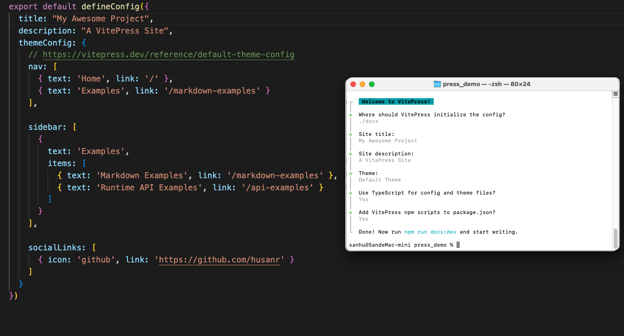Click the 'Welcome to VitePress!' banner
The height and width of the screenshot is (336, 624).
[x=396, y=101]
